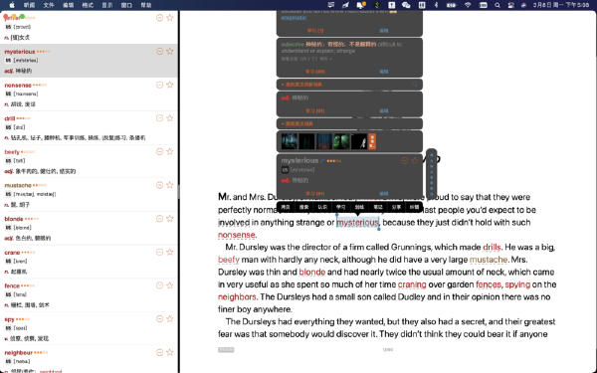Choose 划线 in the selection popup bar
This screenshot has height=373, width=597.
tap(359, 207)
